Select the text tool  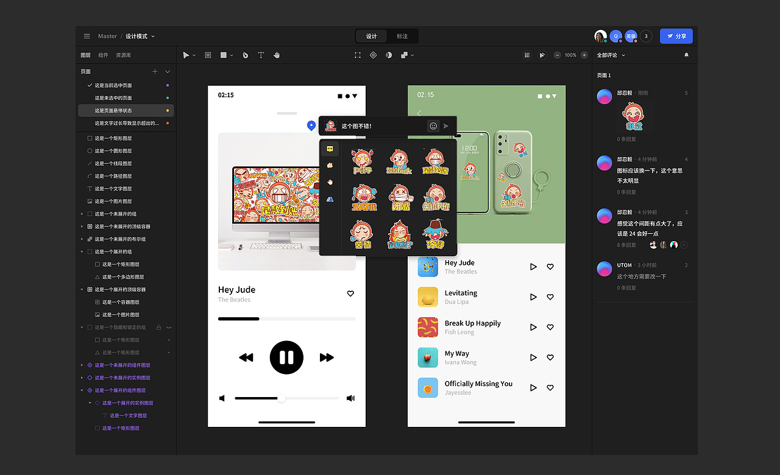coord(261,55)
